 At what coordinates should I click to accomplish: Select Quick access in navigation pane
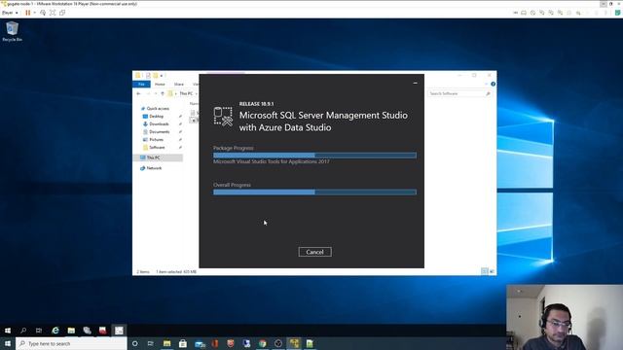[x=158, y=108]
